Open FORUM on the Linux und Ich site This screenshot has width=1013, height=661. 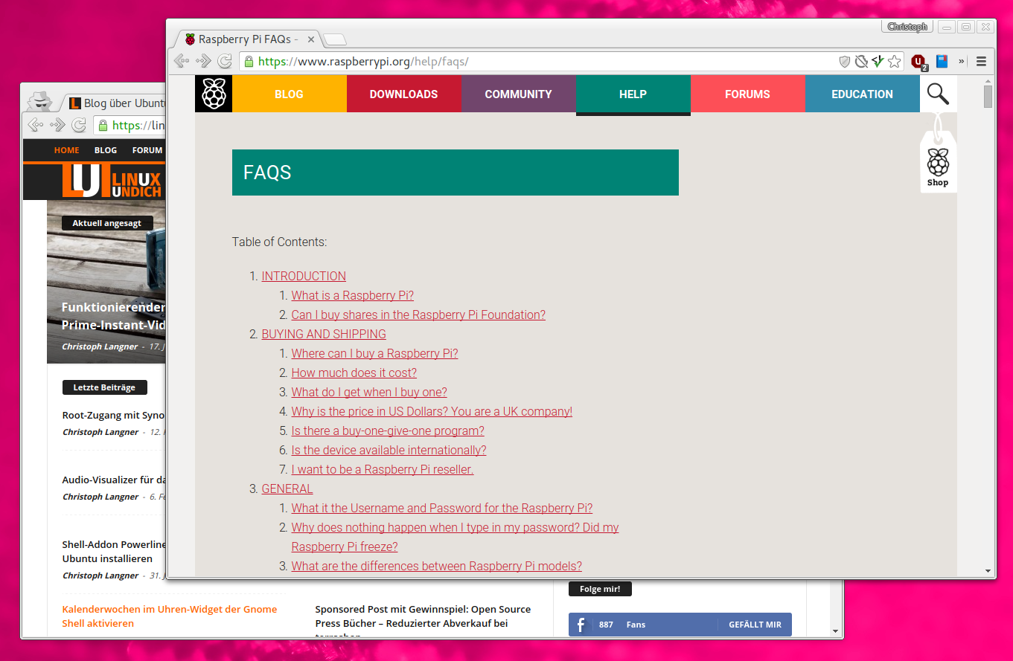[147, 150]
